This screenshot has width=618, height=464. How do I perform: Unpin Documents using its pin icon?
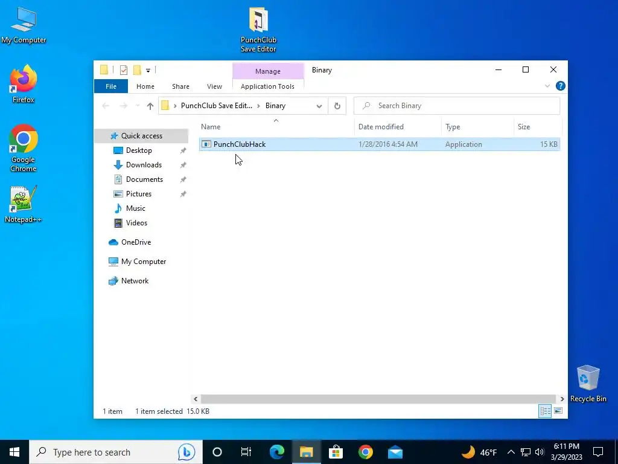pos(183,179)
